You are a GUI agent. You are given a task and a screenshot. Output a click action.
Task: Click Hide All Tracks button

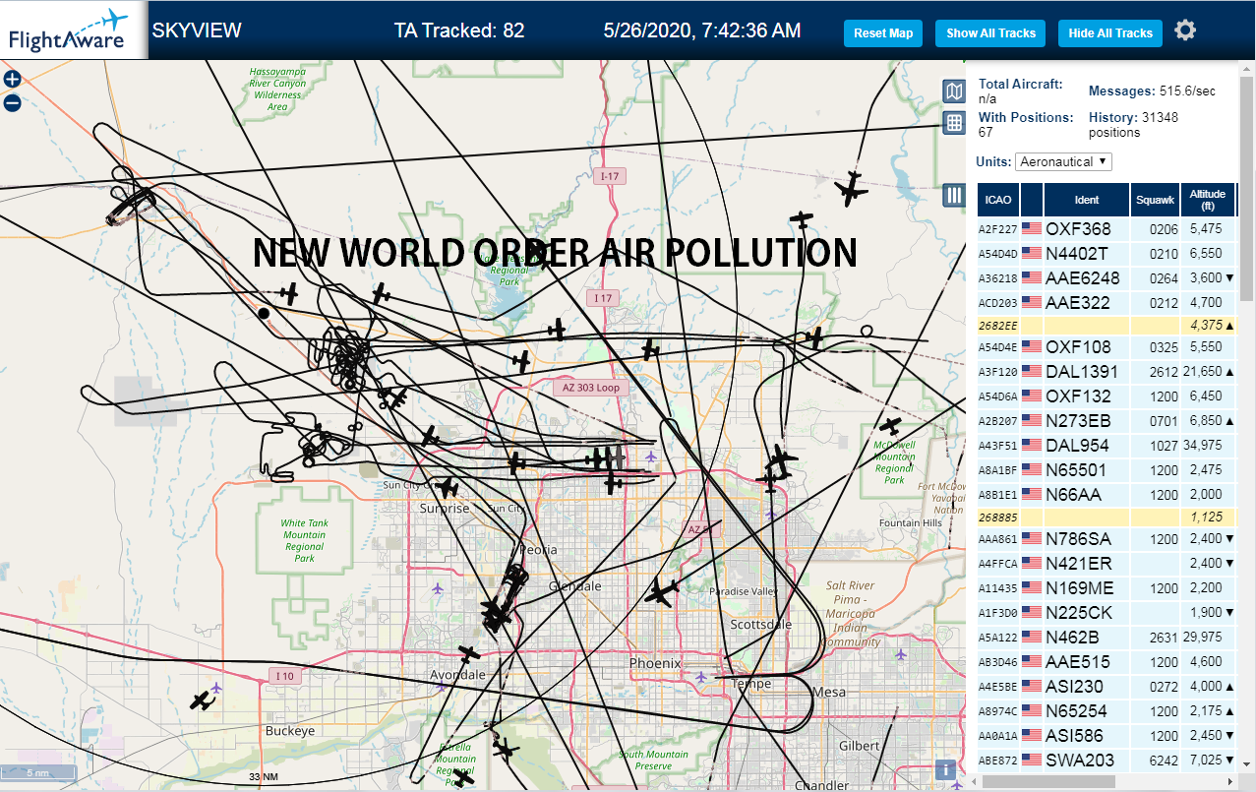click(1110, 33)
